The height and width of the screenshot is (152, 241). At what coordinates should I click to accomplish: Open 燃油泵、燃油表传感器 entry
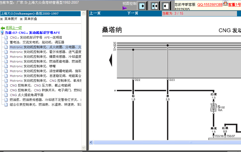click(45, 100)
